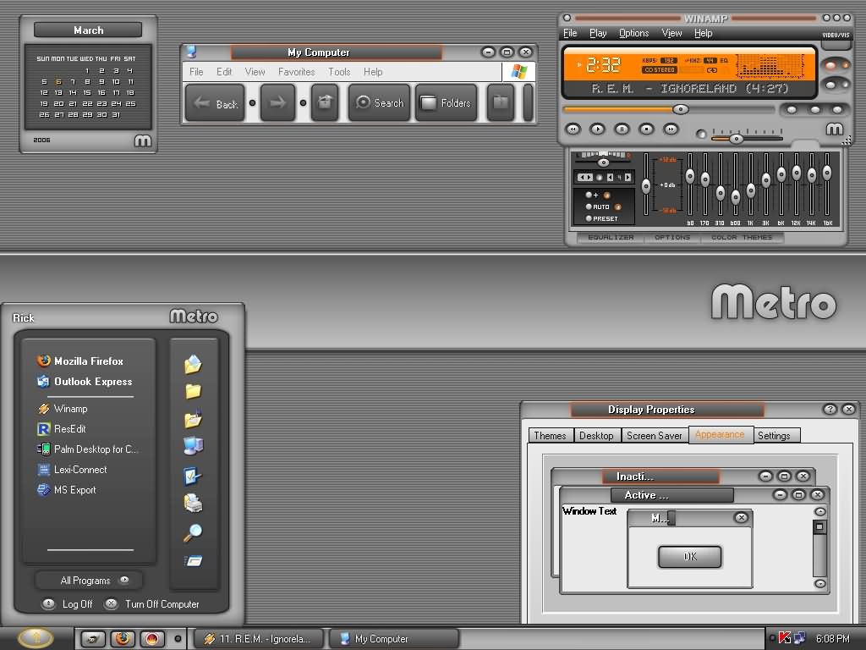Click the gray first quick launch icon
The height and width of the screenshot is (650, 866).
point(93,639)
